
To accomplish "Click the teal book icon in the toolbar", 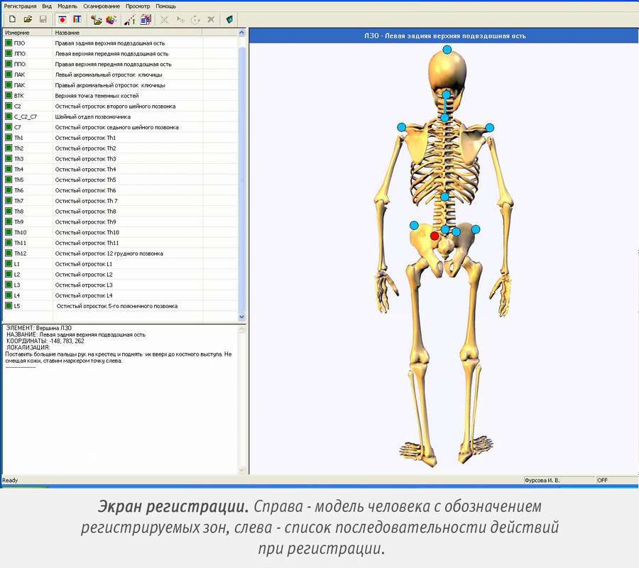I will 230,19.
